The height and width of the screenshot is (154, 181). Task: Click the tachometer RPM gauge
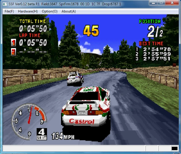[29, 121]
